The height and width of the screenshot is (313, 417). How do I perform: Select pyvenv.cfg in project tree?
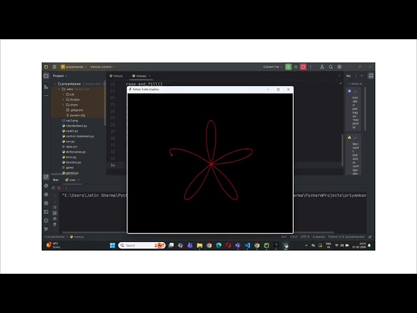tap(76, 115)
